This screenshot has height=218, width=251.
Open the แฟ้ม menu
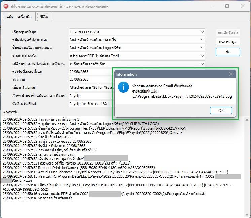point(10,16)
